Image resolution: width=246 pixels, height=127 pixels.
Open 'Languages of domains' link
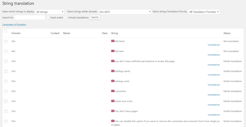pyautogui.click(x=14, y=25)
